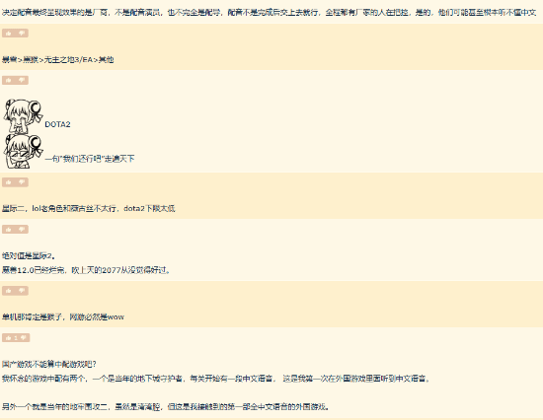Click thumbs-up above the DOTA2 post
This screenshot has height=420, width=543.
click(8, 80)
